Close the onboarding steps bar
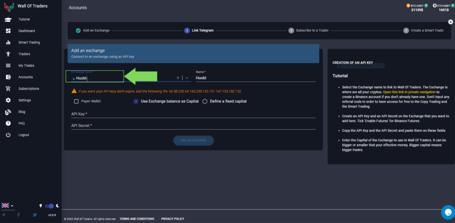 point(451,22)
